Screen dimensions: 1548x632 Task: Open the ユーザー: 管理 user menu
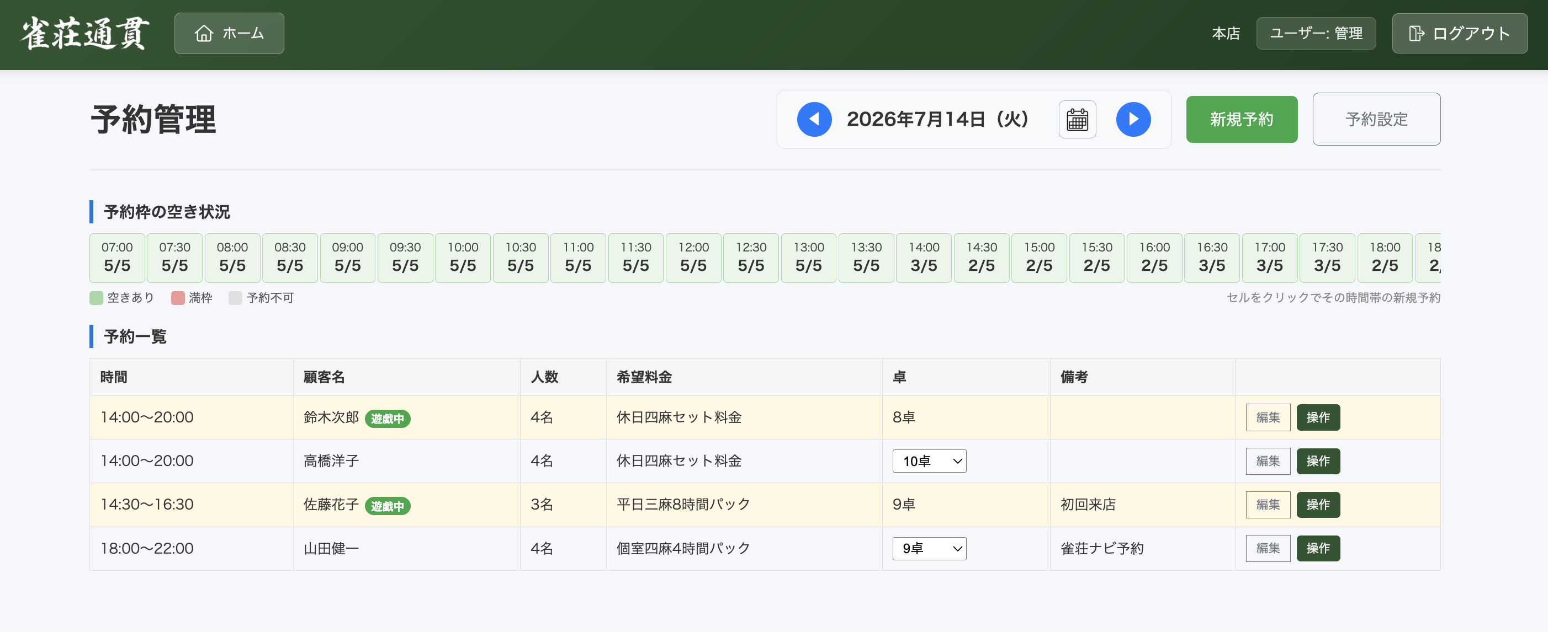point(1316,34)
